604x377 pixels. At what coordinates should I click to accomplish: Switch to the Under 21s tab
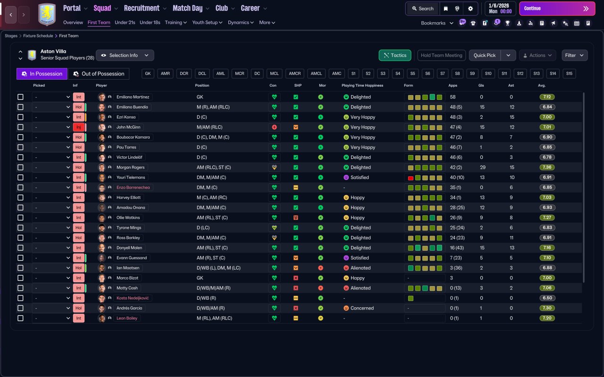click(x=125, y=23)
